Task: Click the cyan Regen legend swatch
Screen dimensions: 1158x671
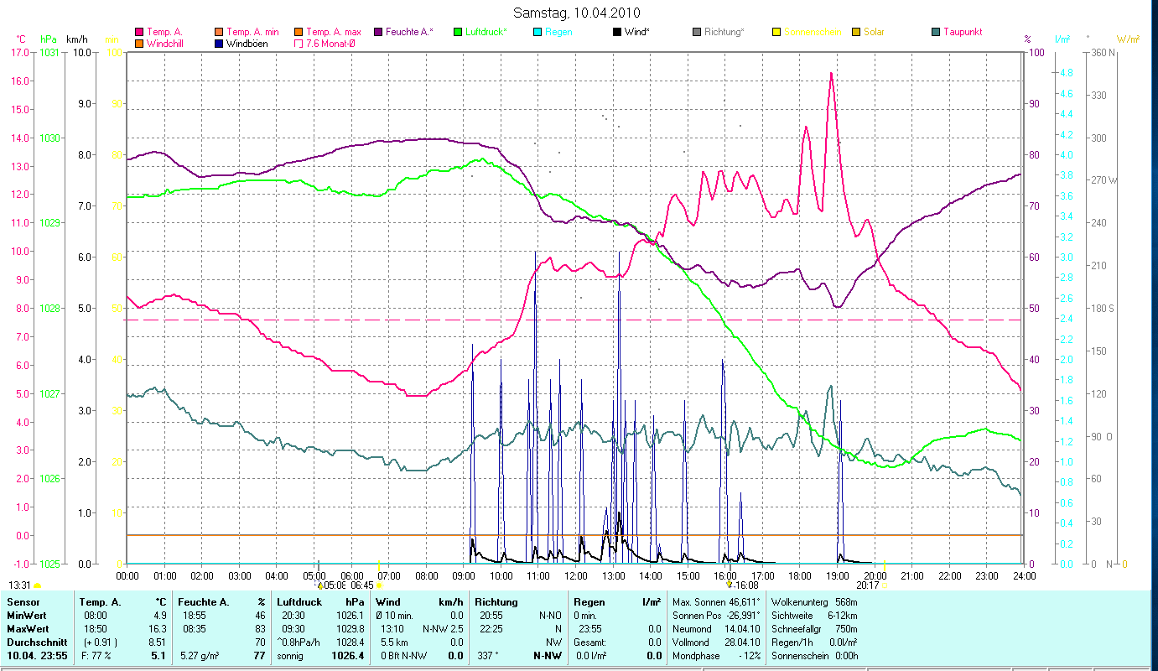Action: [x=537, y=32]
